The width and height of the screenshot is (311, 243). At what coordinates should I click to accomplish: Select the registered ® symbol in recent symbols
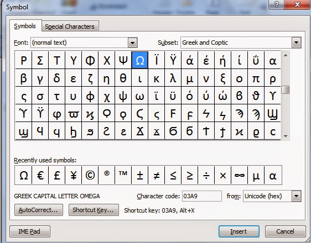(106, 175)
